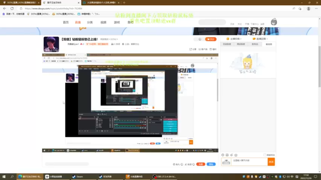This screenshot has width=321, height=180.
Task: Select 游戏 in Douyu navigation
Action: pos(117,22)
